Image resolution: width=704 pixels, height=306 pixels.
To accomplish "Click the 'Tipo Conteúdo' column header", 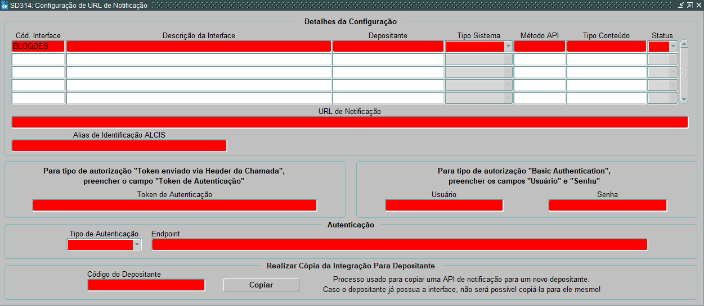I will 606,35.
